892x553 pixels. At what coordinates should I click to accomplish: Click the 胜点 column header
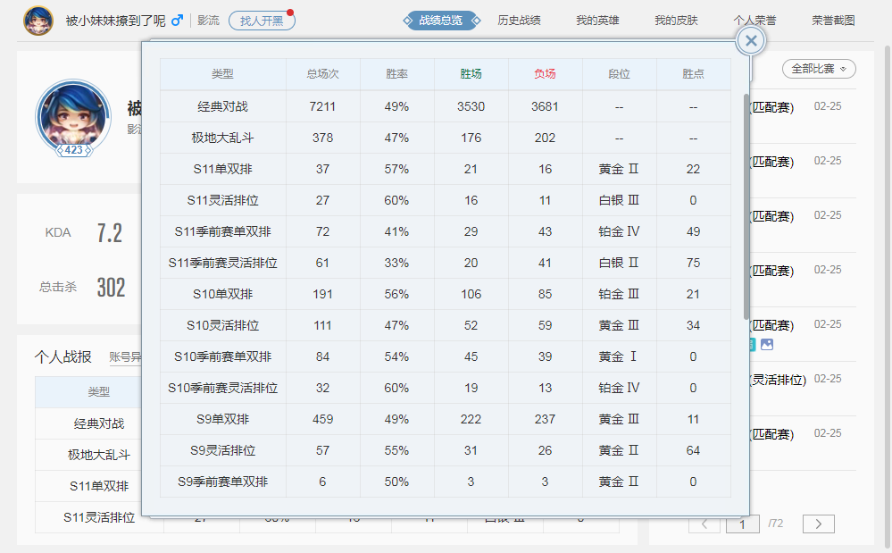[x=693, y=74]
